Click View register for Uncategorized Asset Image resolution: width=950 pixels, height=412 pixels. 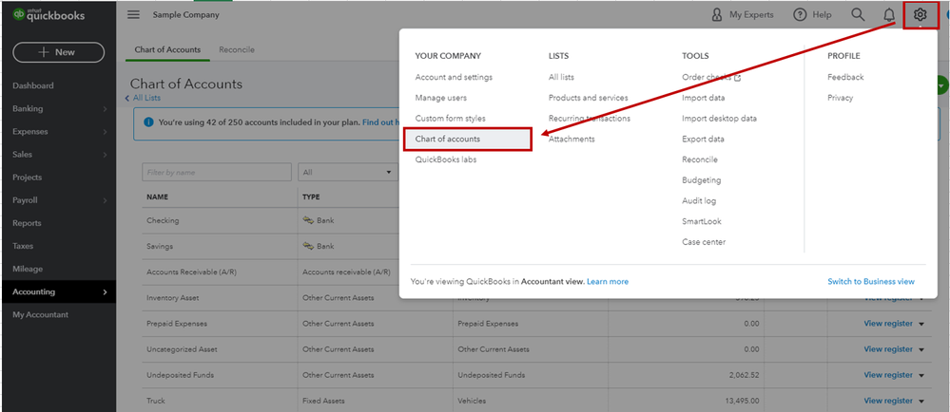pos(888,349)
